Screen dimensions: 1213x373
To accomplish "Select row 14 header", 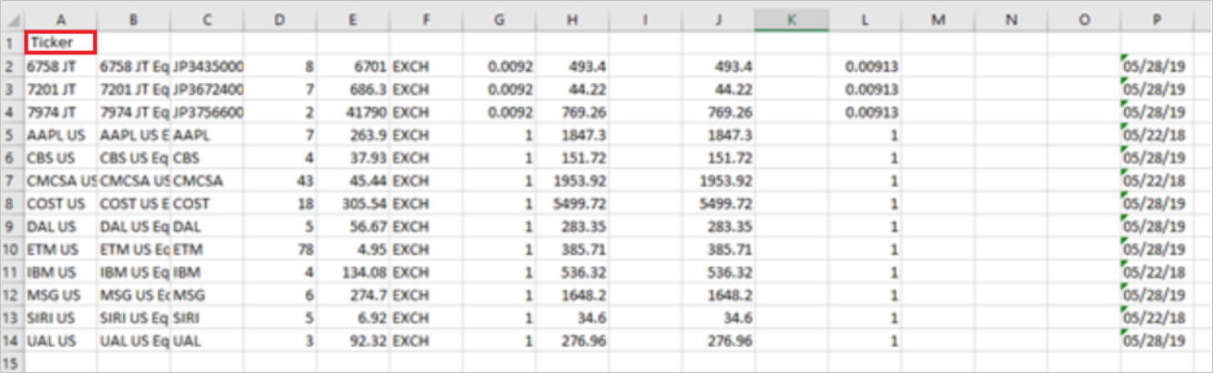I will [x=13, y=342].
